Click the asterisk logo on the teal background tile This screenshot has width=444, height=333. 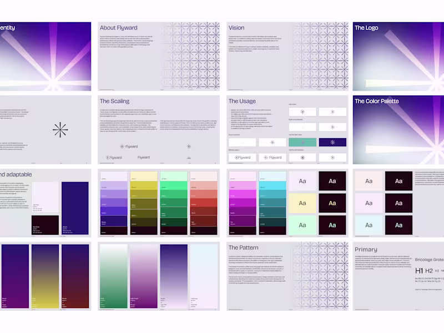(302, 142)
